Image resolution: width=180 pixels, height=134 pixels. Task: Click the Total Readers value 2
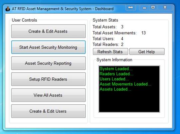click(x=122, y=44)
